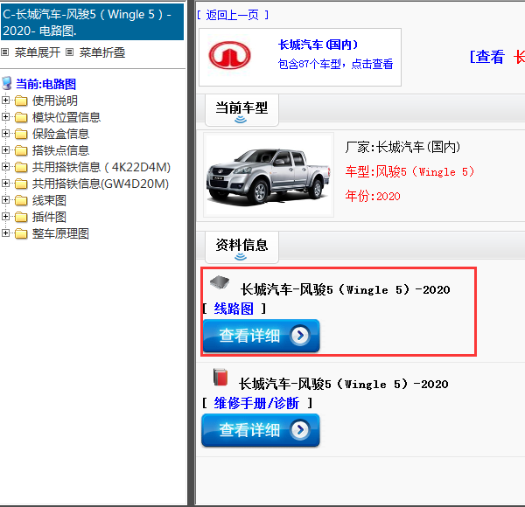Click the 返回上一页 link
This screenshot has height=507, width=525.
[233, 15]
